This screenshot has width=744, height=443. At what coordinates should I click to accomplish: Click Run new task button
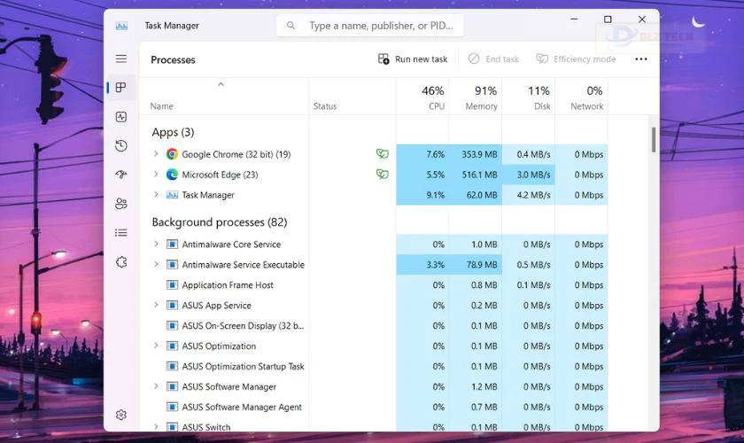[x=413, y=58]
